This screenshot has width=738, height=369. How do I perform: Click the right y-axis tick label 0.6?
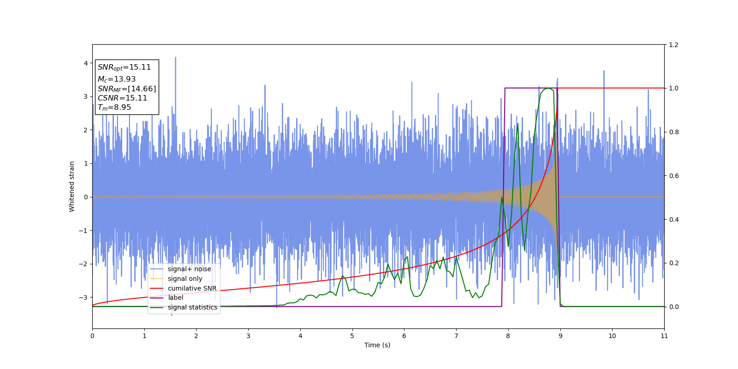[x=673, y=176]
